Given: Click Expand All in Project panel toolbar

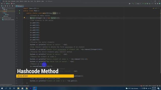Looking at the screenshot, I should coord(8,6).
